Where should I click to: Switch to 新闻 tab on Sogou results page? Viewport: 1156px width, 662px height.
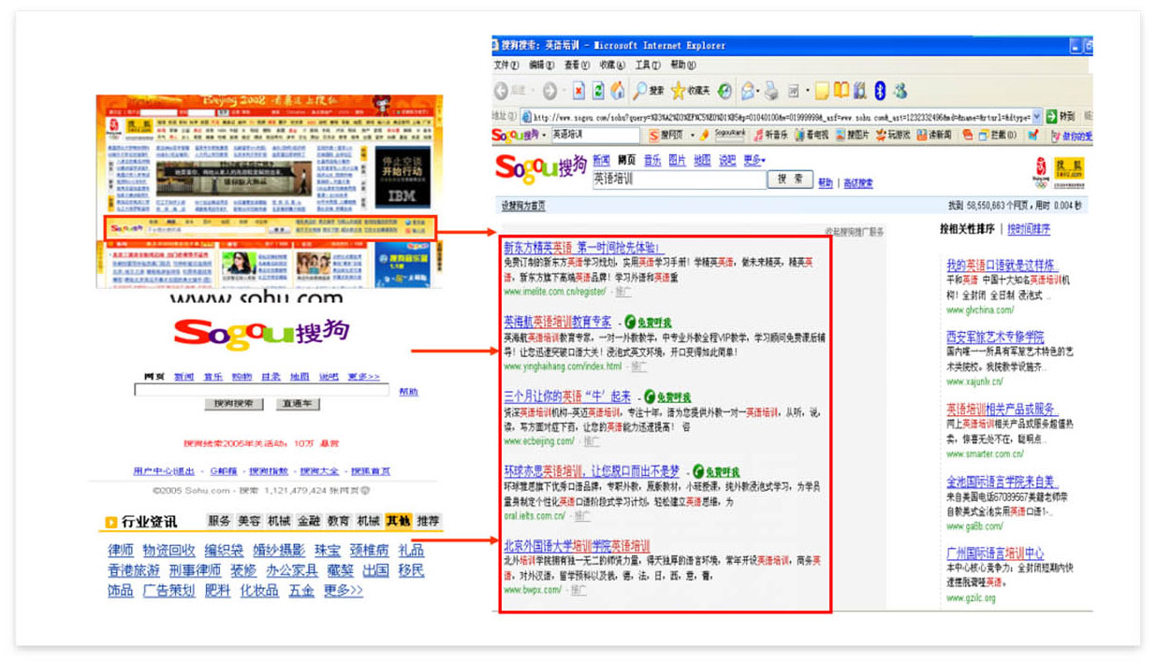pos(602,160)
